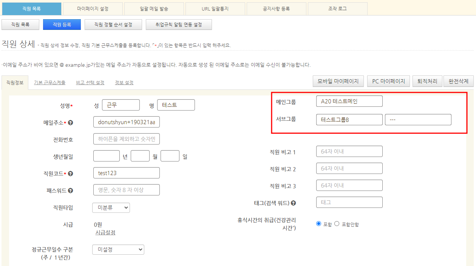This screenshot has height=266, width=476.
Task: Click the 메인그룹 field showing A20 테스트메인
Action: tap(349, 101)
